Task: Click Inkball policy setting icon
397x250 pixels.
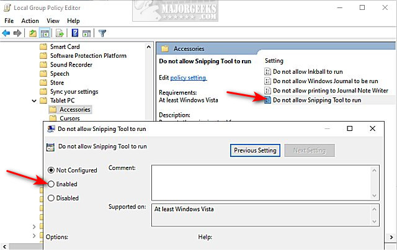Action: pyautogui.click(x=267, y=72)
